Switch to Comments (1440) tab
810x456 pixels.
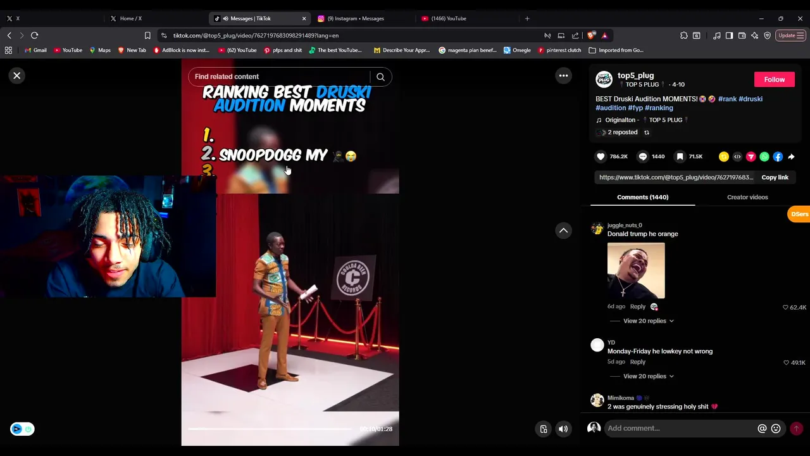tap(642, 198)
